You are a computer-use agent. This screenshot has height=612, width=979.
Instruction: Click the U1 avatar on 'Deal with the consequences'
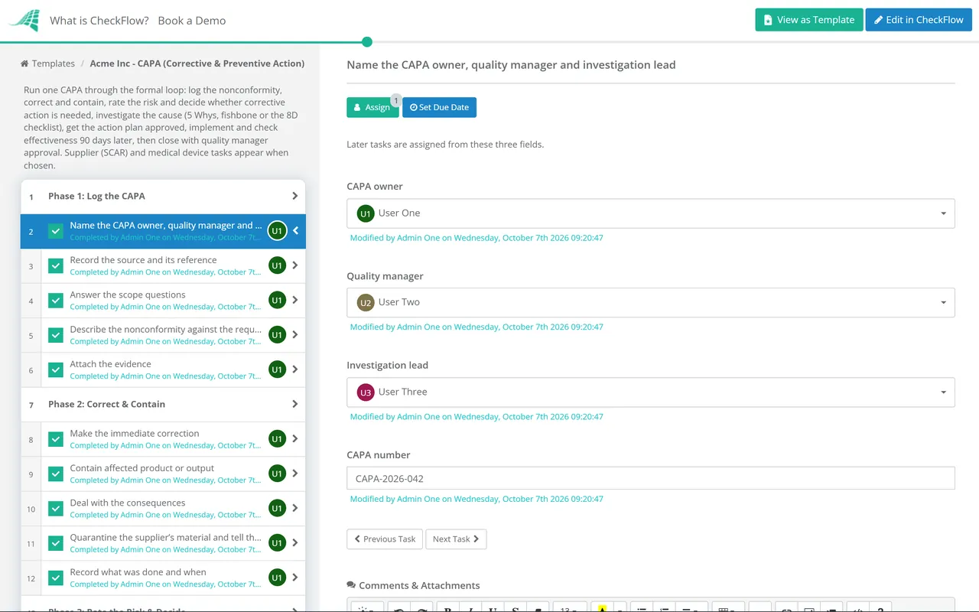[277, 509]
